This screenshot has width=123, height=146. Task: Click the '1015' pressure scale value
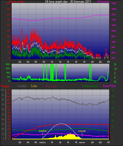click(x=114, y=14)
